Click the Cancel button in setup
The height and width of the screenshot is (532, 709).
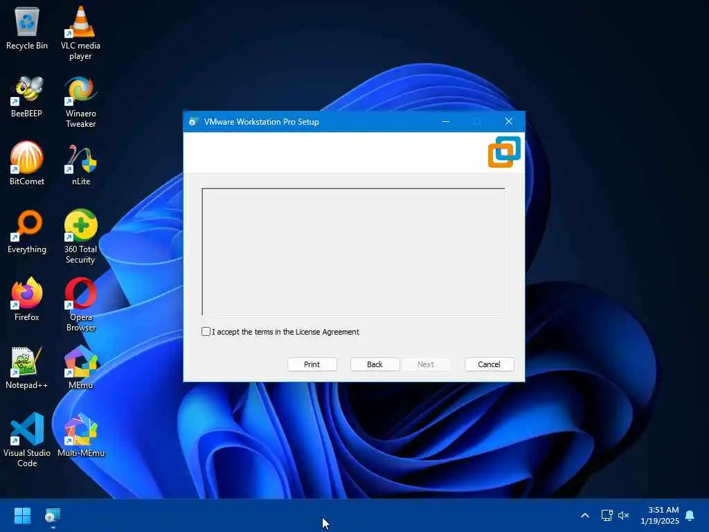[x=490, y=364]
